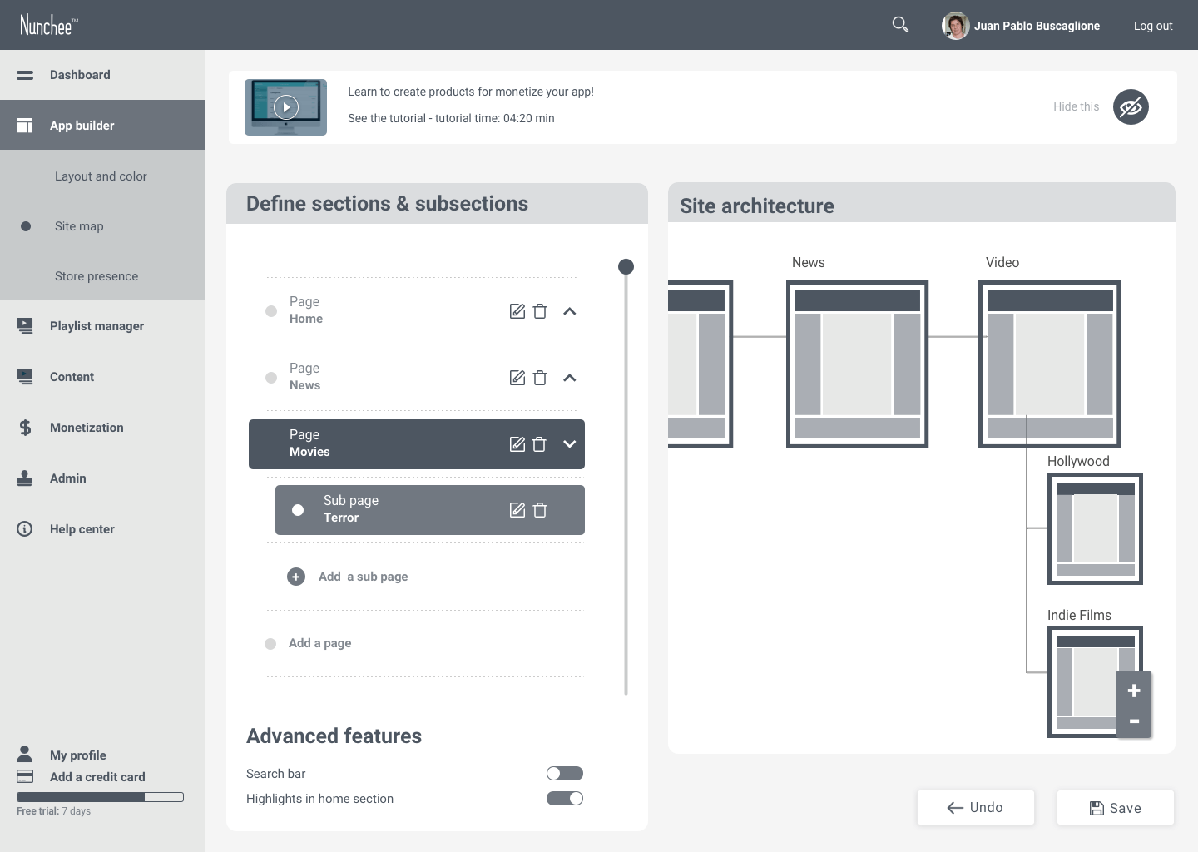Screen dimensions: 1198x852
Task: Delete the News page with trash icon
Action: click(540, 378)
